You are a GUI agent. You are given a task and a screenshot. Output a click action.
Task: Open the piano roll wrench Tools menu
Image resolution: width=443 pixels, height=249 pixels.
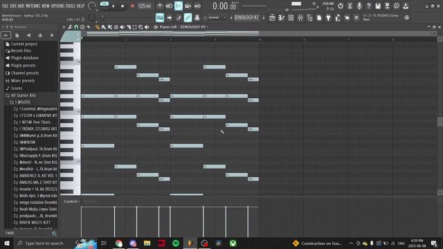click(70, 27)
